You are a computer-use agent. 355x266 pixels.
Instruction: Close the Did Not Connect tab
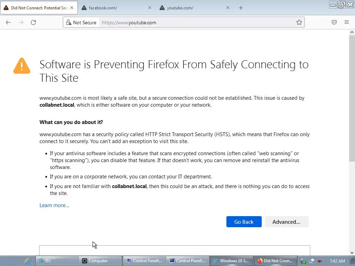(x=72, y=8)
